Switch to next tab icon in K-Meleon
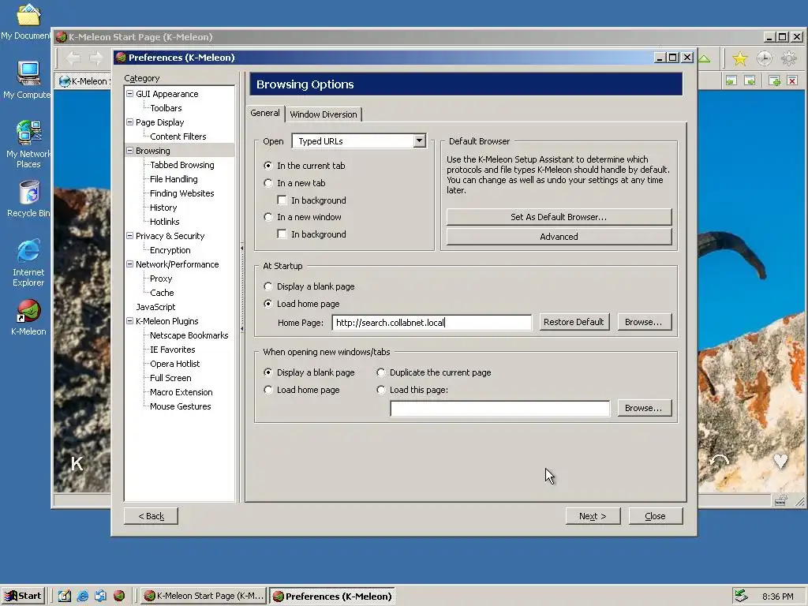Viewport: 808px width, 606px height. (750, 80)
